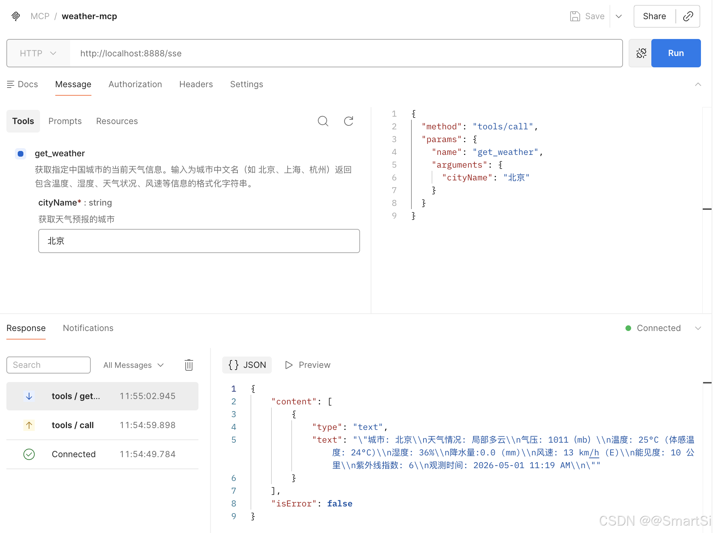Switch response view to JSON
Image resolution: width=713 pixels, height=533 pixels.
247,365
